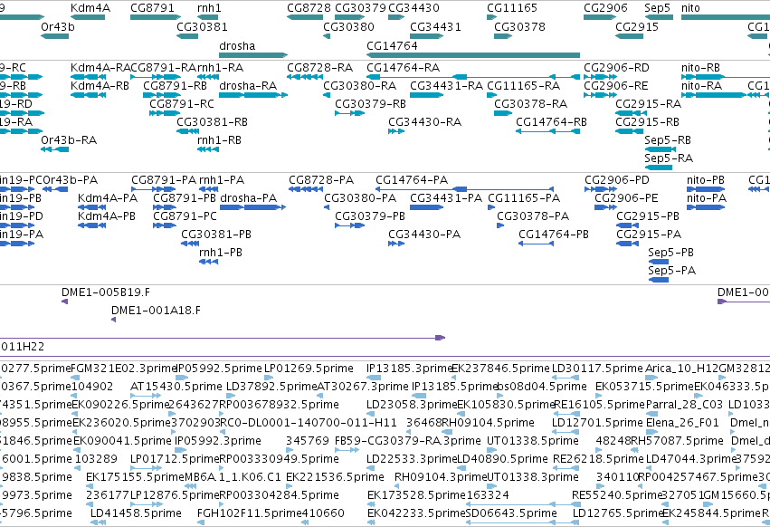Click the CG14764-RB transcript
770x527 pixels.
547,131
